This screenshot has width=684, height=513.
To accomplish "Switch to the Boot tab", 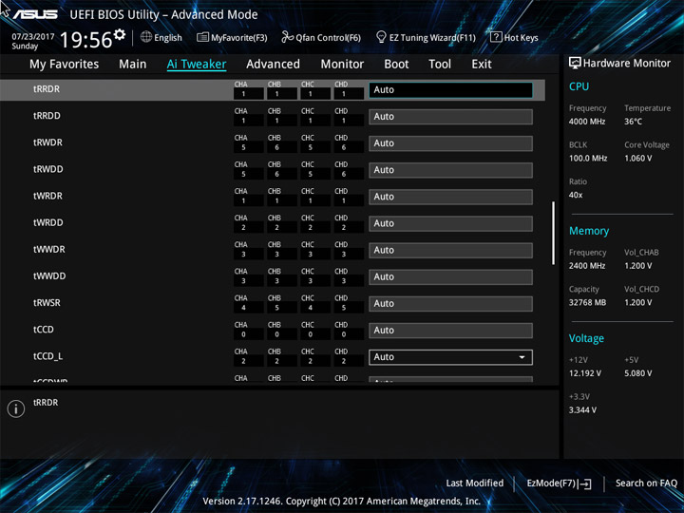I will click(396, 65).
